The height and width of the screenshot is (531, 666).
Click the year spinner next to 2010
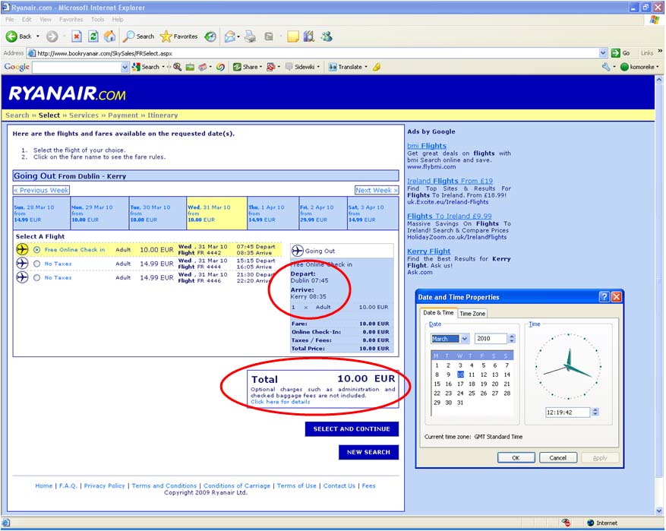[x=512, y=339]
